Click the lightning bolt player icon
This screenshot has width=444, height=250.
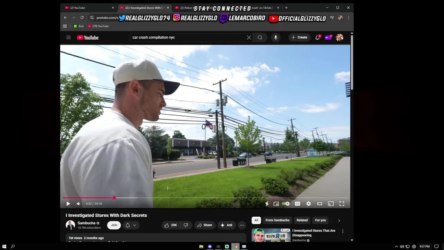pos(267,204)
